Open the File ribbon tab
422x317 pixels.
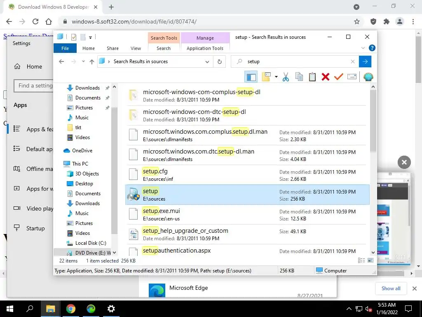point(65,48)
